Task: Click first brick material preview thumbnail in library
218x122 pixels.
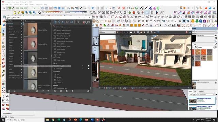Action: pos(31,30)
